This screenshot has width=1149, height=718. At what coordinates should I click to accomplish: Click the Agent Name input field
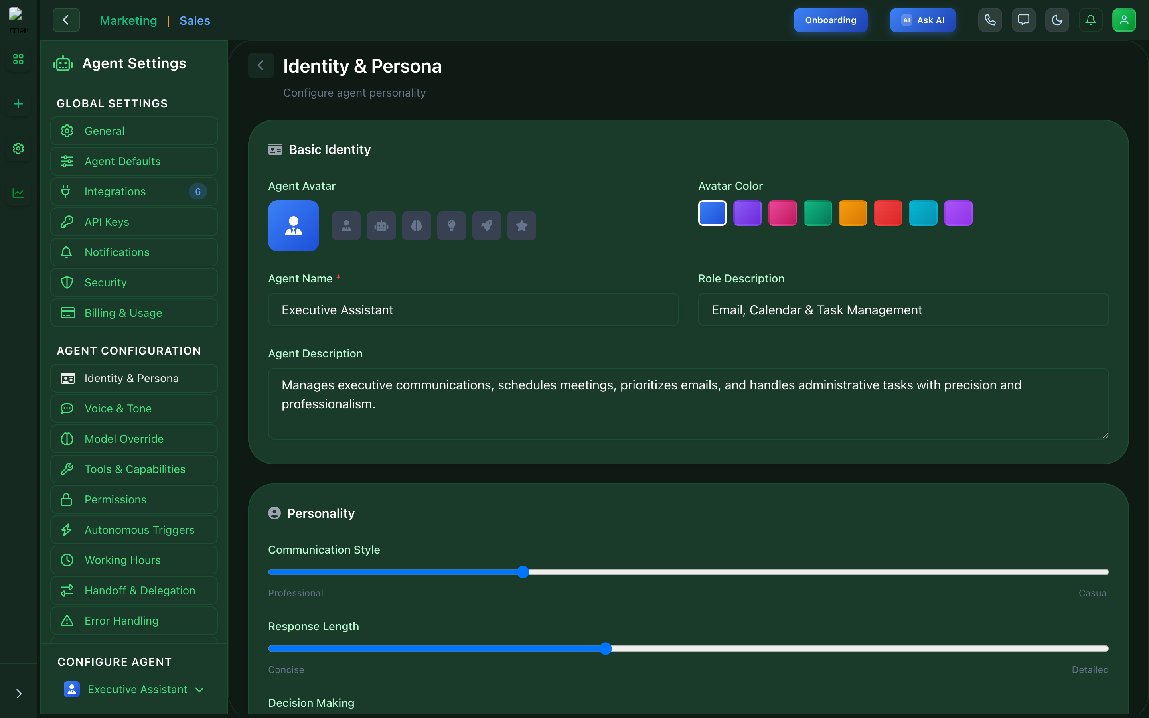[473, 310]
